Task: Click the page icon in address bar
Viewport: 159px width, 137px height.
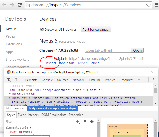Action: pos(28,5)
